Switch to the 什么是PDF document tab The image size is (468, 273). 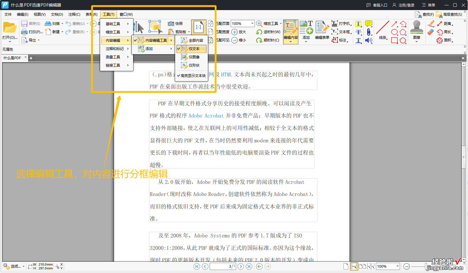[15, 58]
